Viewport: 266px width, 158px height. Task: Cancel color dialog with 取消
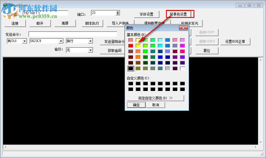155,105
